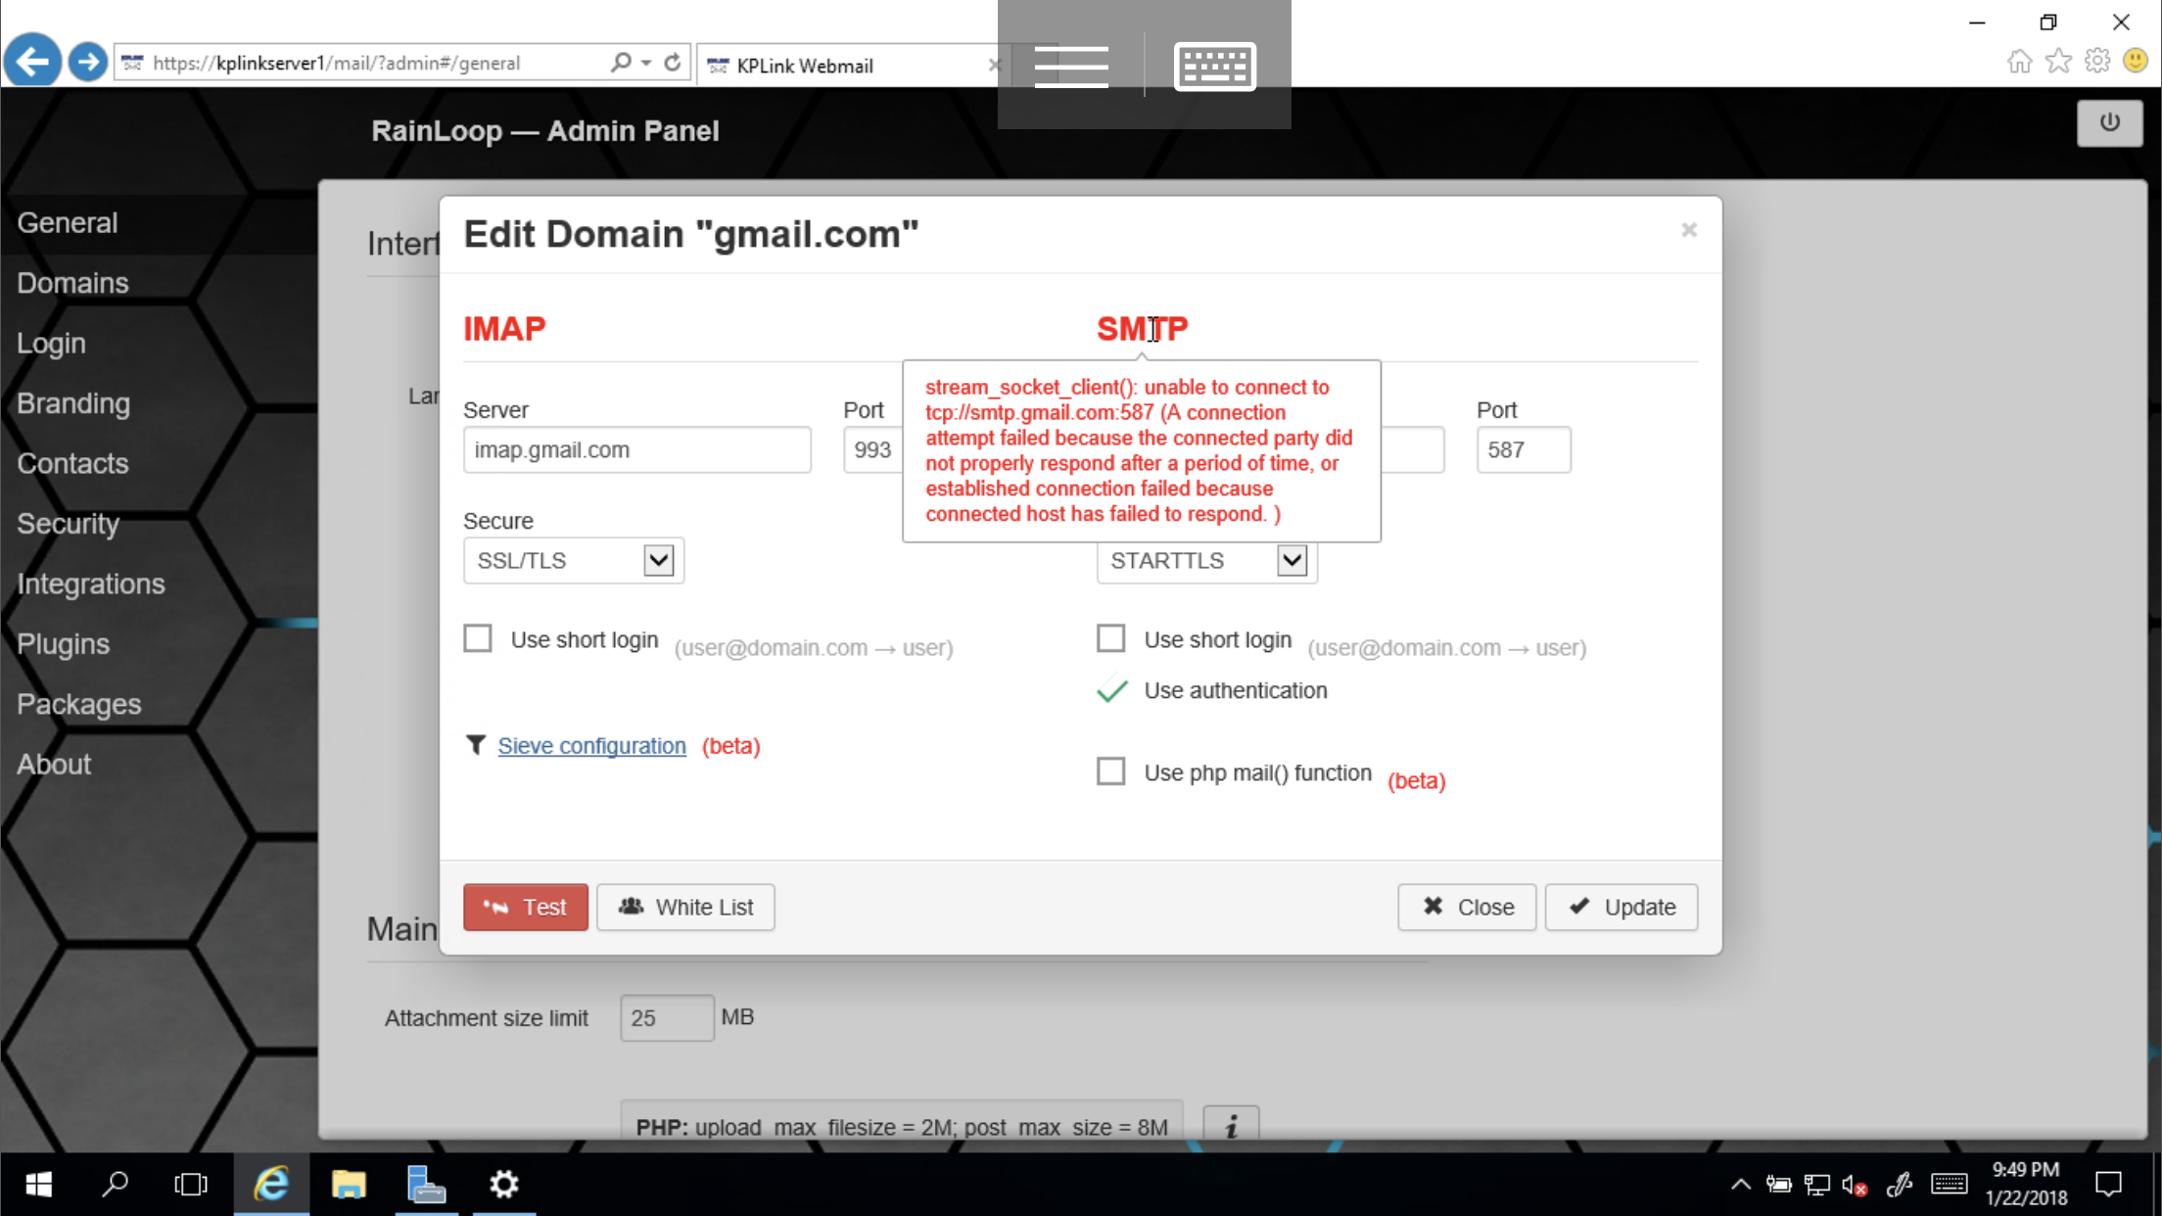The height and width of the screenshot is (1216, 2162).
Task: Open the address bar search dropdown
Action: coord(646,61)
